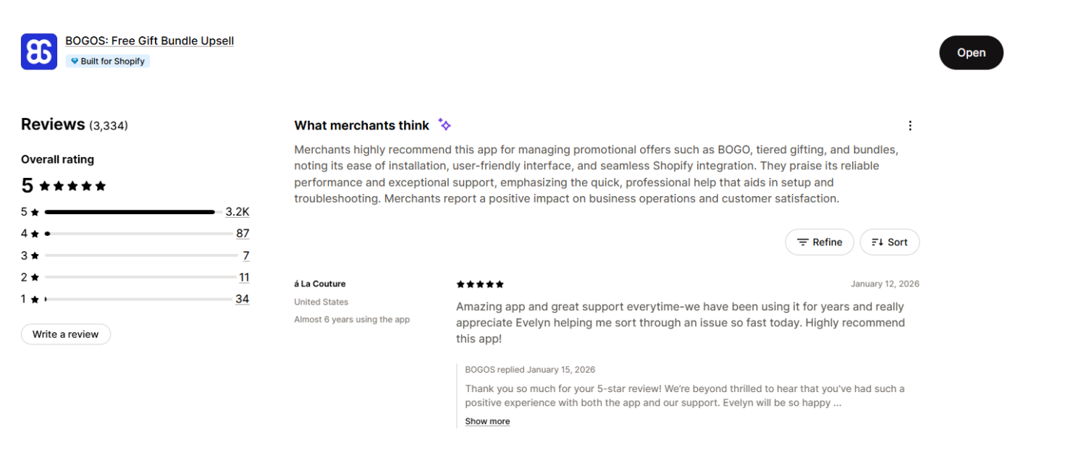Click the Write a review button
This screenshot has height=450, width=1086.
tap(65, 334)
